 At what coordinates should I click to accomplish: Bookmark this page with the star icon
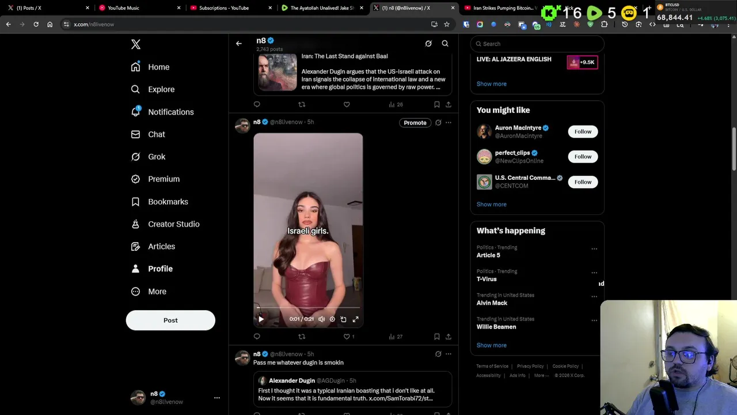pos(446,24)
